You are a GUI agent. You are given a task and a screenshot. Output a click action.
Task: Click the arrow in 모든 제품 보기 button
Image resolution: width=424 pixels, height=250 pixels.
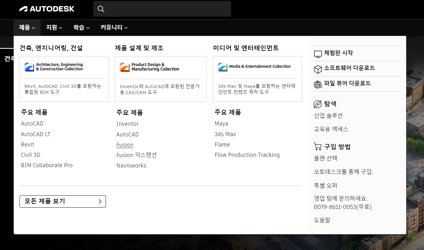click(x=100, y=201)
